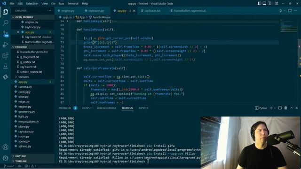Click the editor vertical scrollbar
The height and width of the screenshot is (169, 301).
(x=299, y=53)
